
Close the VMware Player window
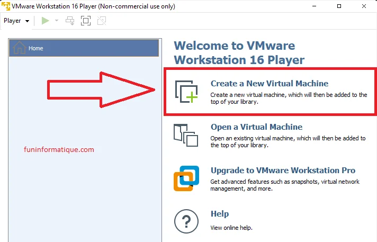364,6
